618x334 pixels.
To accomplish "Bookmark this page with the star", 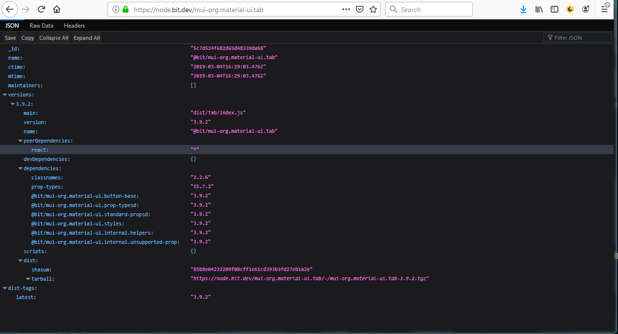I will click(373, 9).
